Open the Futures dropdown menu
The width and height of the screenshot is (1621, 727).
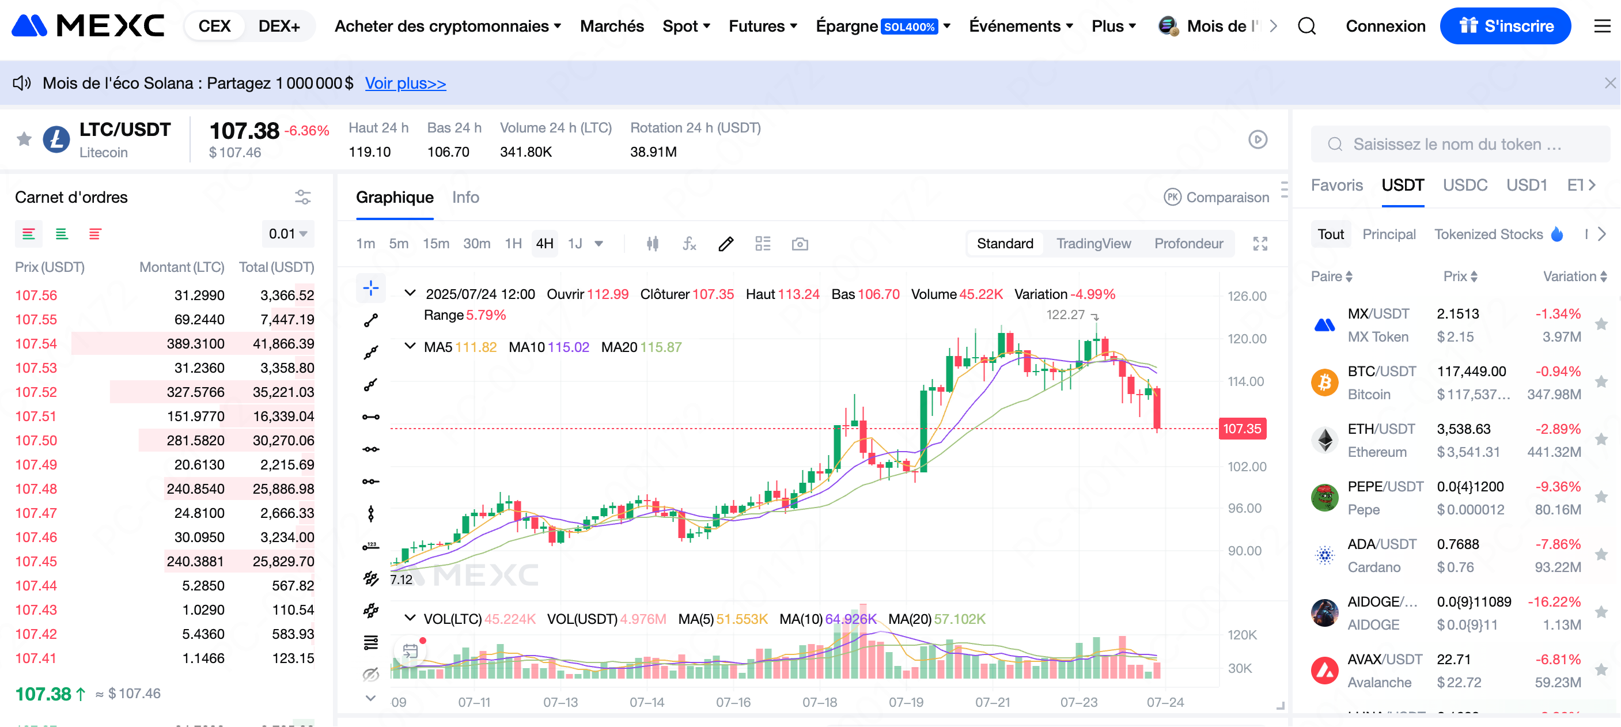click(x=763, y=26)
